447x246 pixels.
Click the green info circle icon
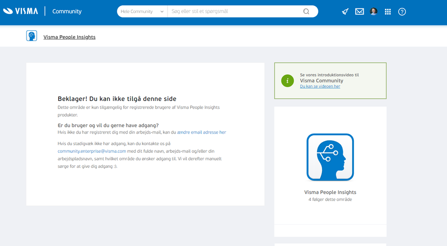tap(288, 81)
